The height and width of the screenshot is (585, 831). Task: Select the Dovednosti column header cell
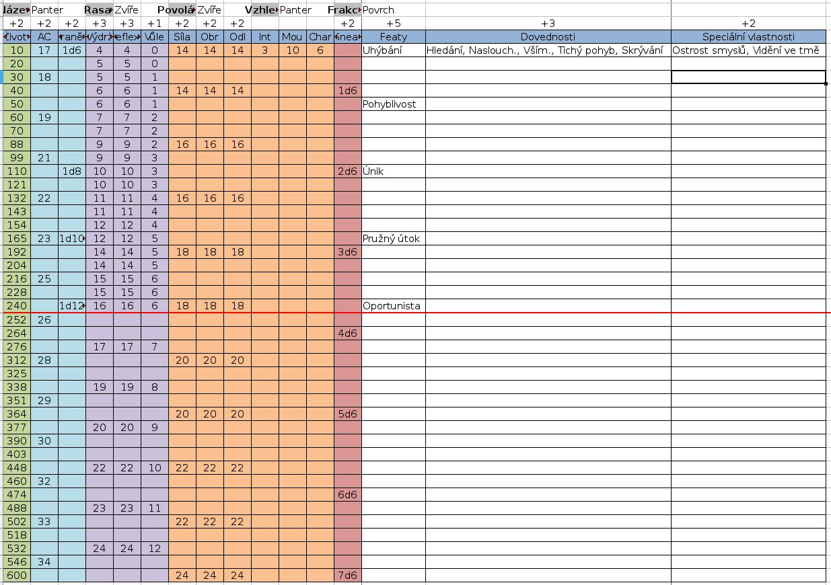point(548,36)
